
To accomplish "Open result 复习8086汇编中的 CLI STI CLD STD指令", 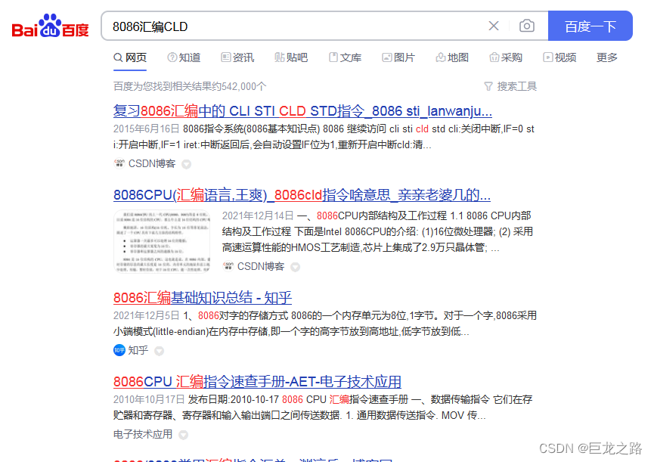I will (303, 111).
